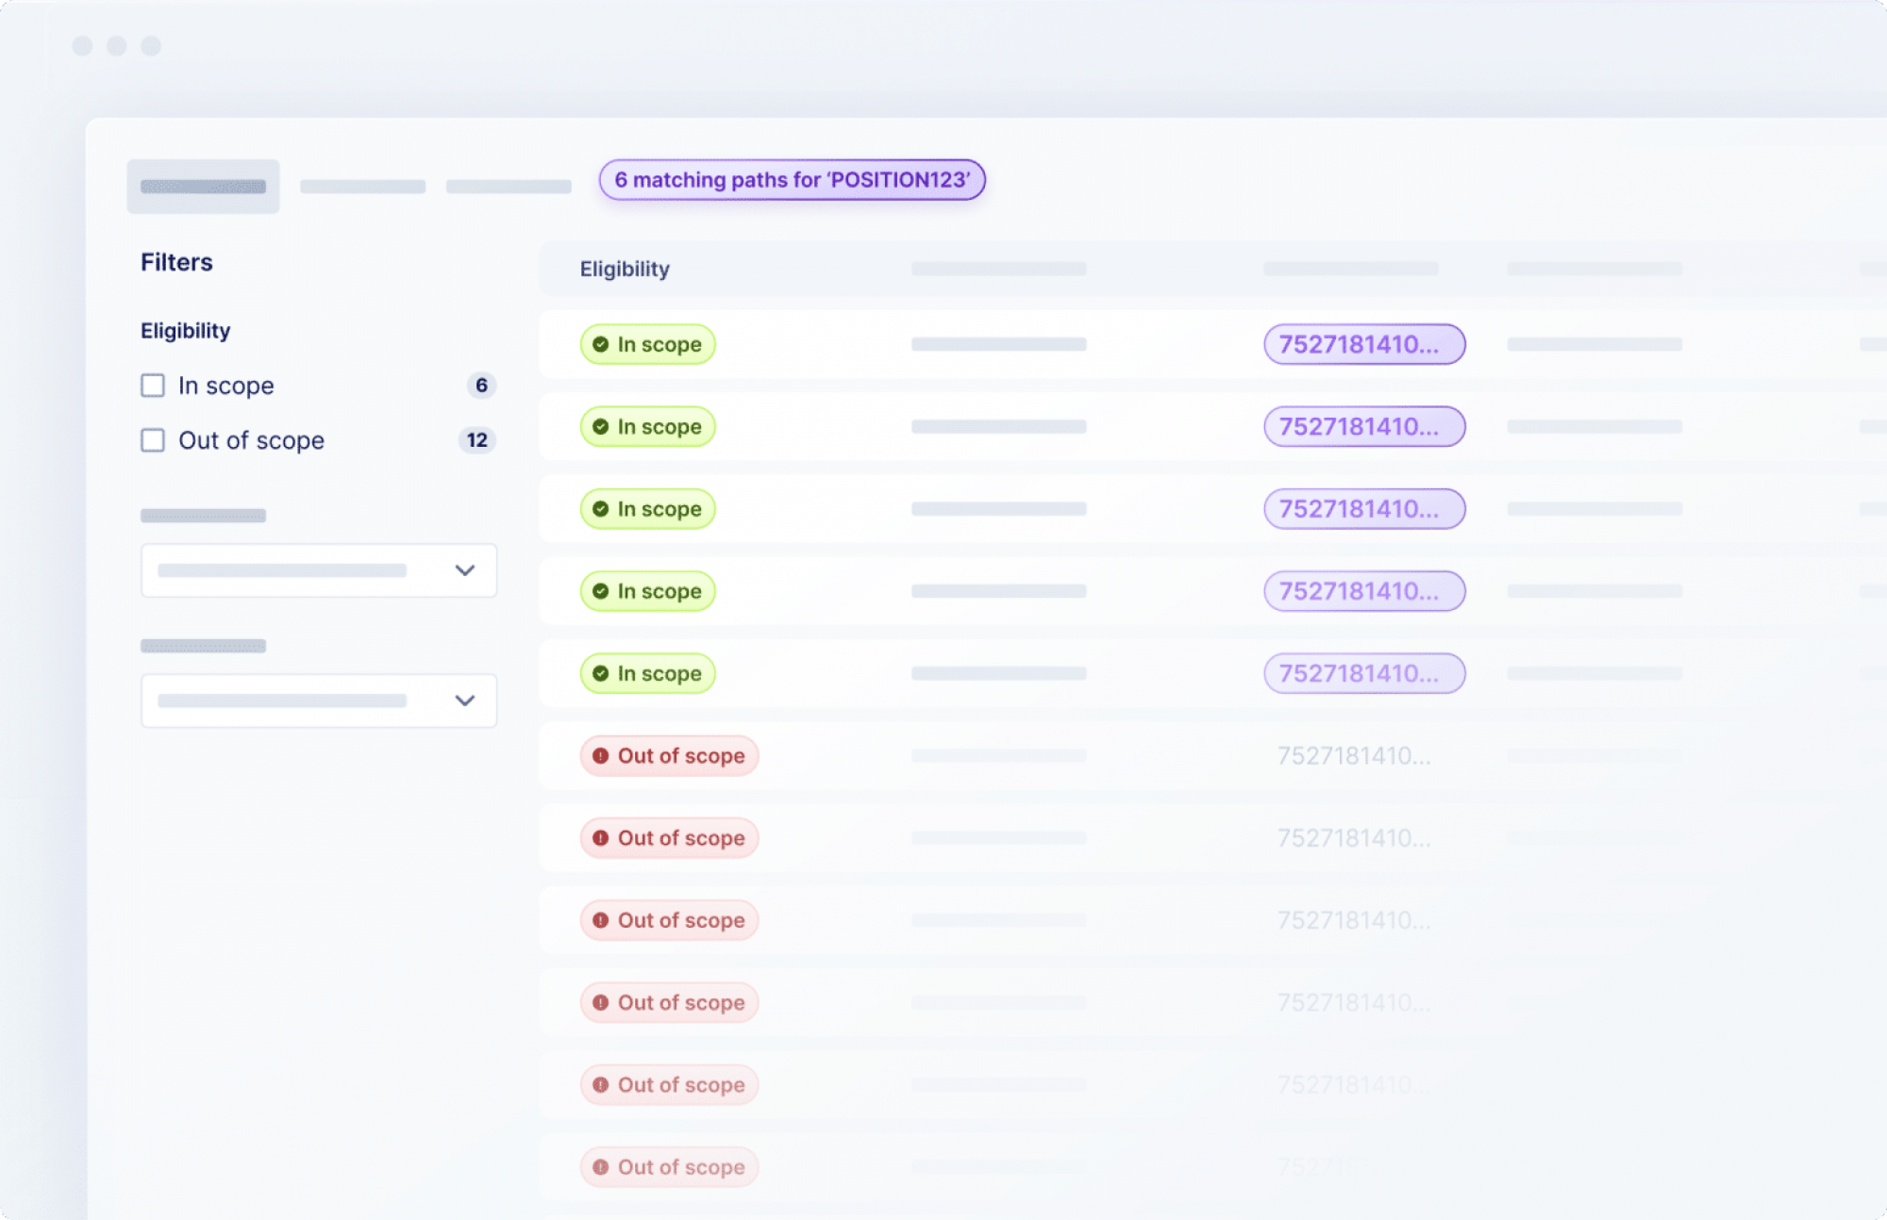This screenshot has height=1220, width=1887.
Task: Click the count badge showing 12
Action: point(477,440)
